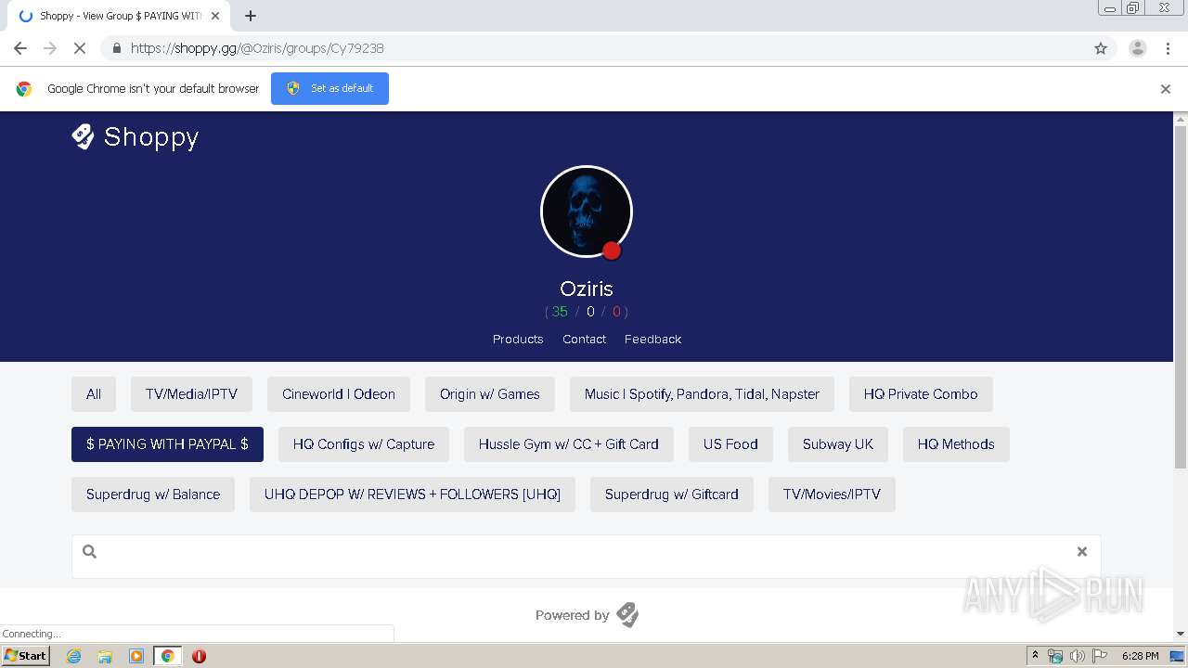The height and width of the screenshot is (668, 1188).
Task: Select the TV/Movies/IPTV category
Action: (832, 495)
